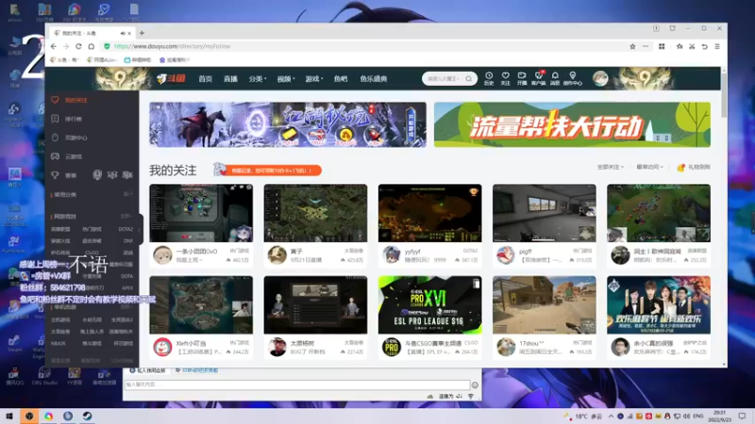Open the snowy horseman promo banner
Screen dimensions: 755x424
pyautogui.click(x=288, y=124)
